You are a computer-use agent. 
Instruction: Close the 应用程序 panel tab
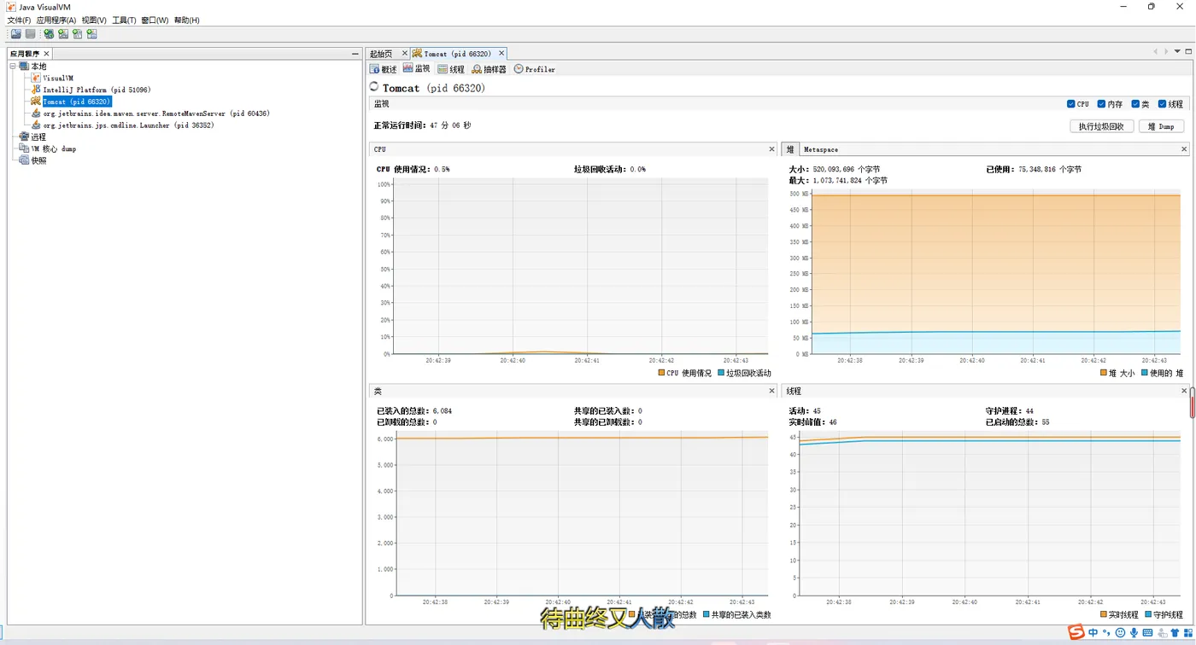47,53
